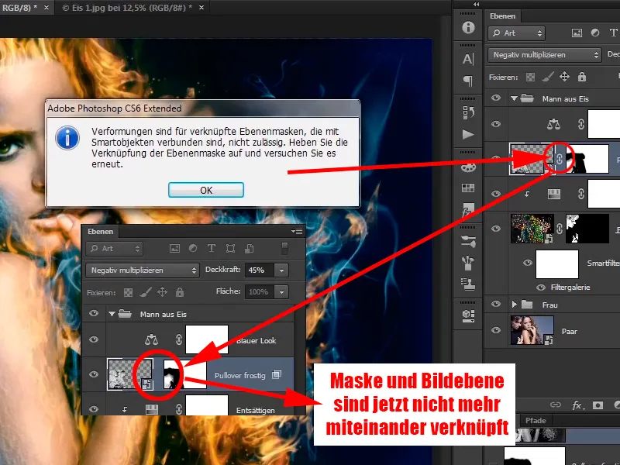Hide Mann aus Eis group in docked panel
Image resolution: width=620 pixels, height=465 pixels.
[x=496, y=98]
